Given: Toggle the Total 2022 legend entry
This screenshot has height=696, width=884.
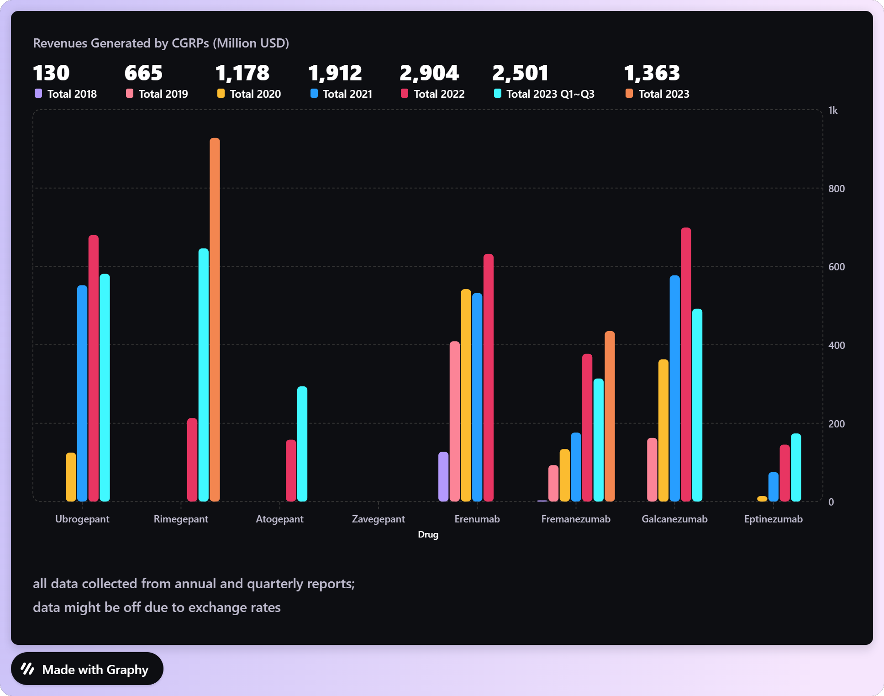Looking at the screenshot, I should point(438,94).
